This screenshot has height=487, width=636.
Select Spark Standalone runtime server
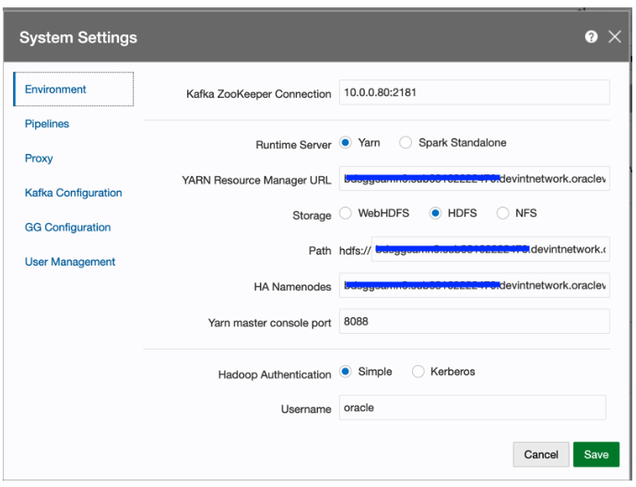pos(406,143)
